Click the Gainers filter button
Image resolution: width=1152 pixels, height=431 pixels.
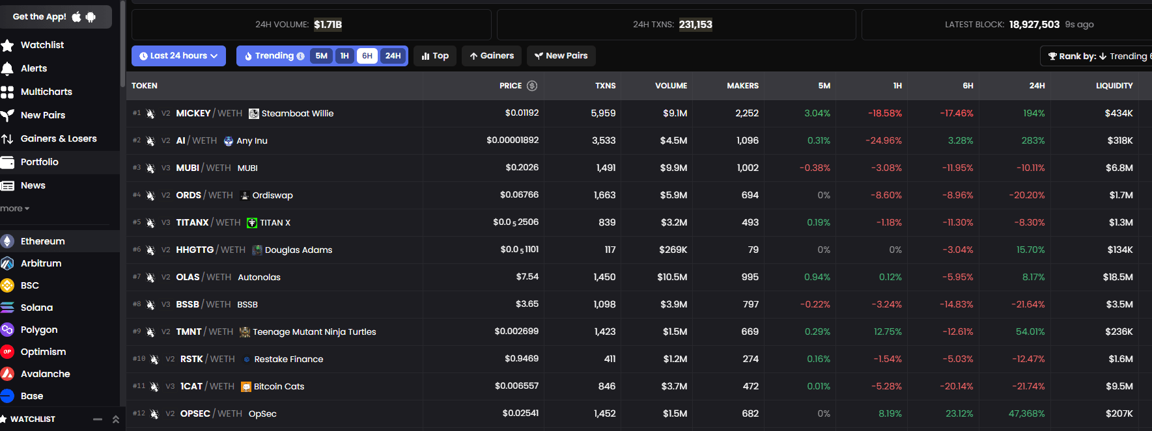point(492,56)
